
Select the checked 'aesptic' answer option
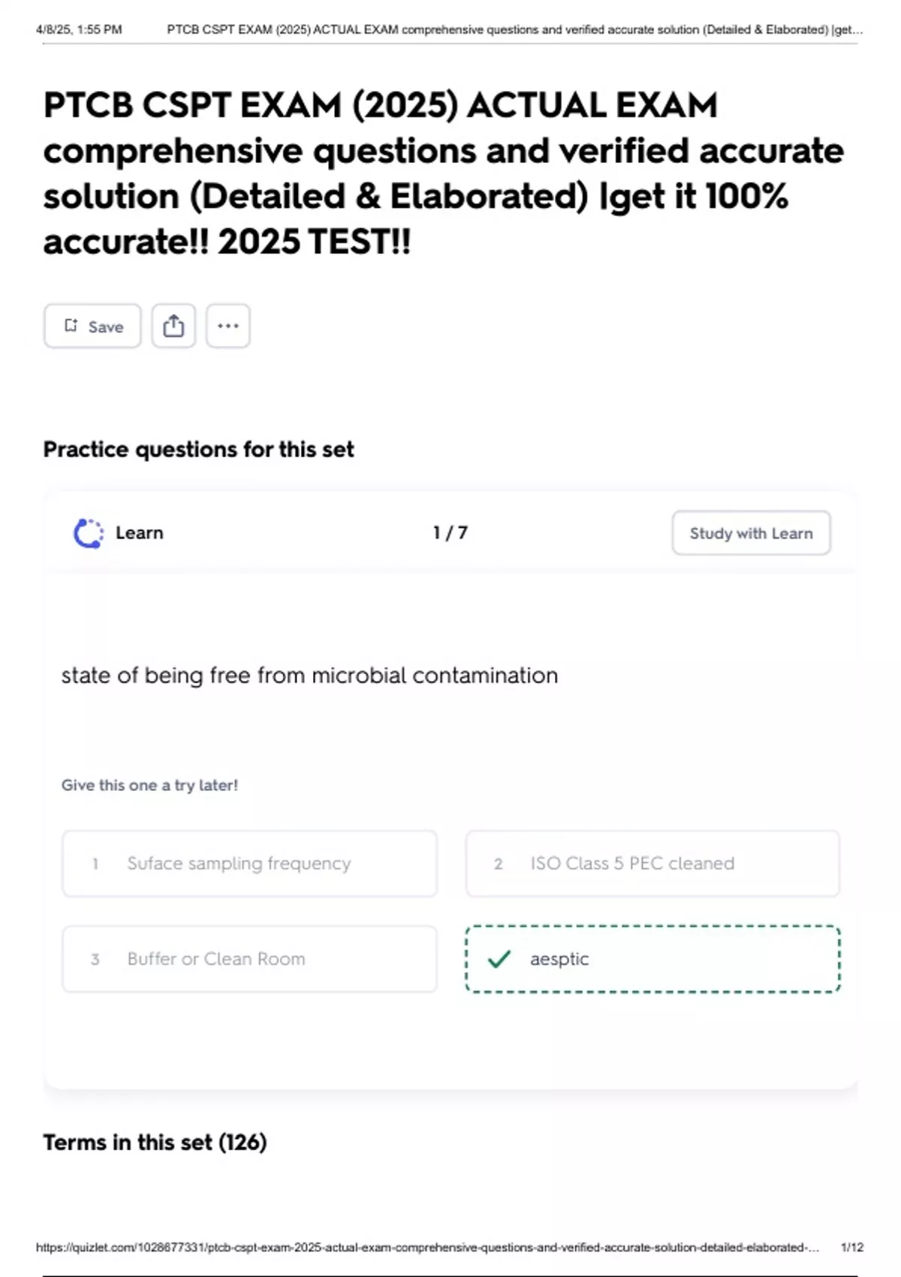652,959
